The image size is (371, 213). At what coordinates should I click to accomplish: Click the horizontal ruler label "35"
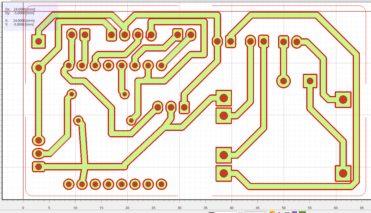pos(205,208)
